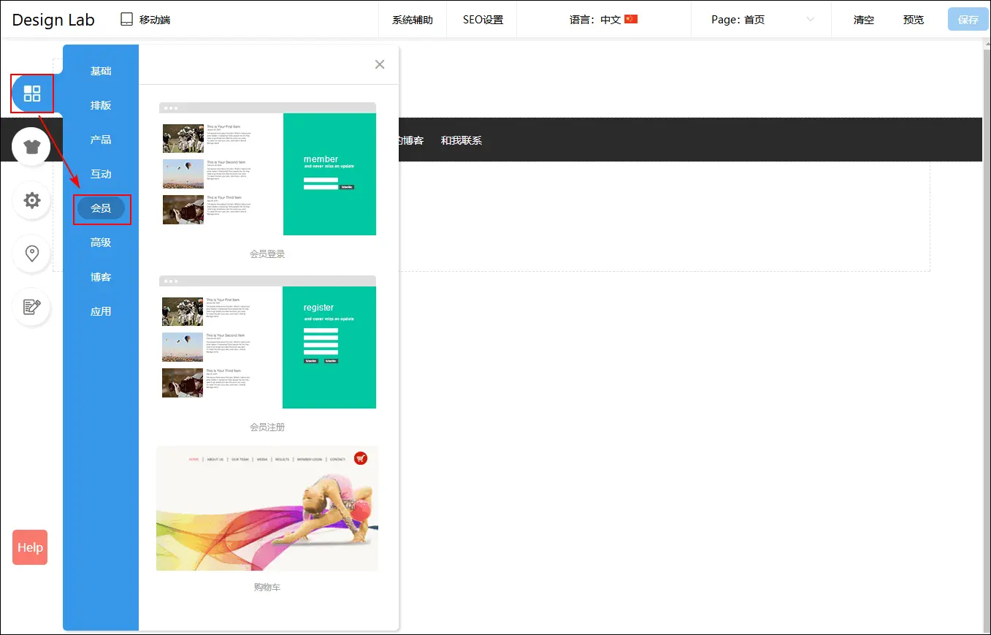Switch to the 排版 category

[x=101, y=105]
